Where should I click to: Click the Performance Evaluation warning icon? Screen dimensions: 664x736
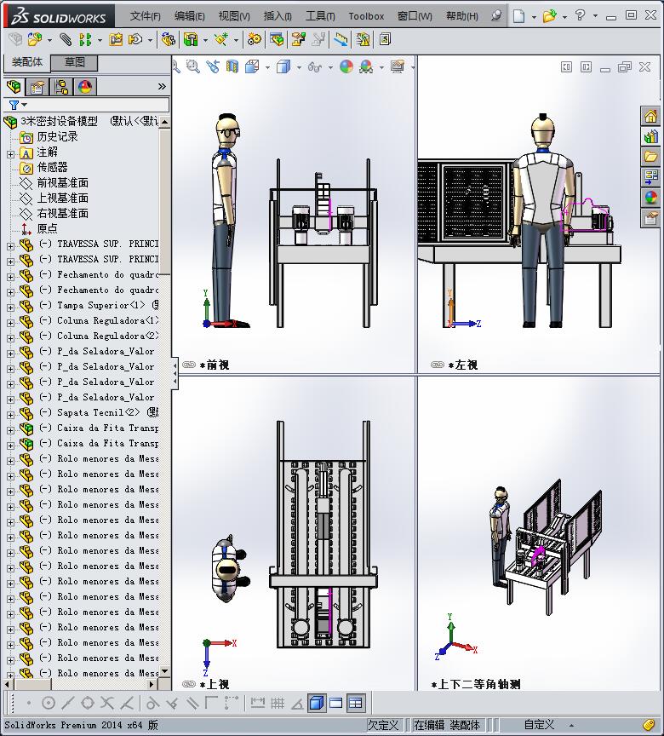[x=363, y=39]
